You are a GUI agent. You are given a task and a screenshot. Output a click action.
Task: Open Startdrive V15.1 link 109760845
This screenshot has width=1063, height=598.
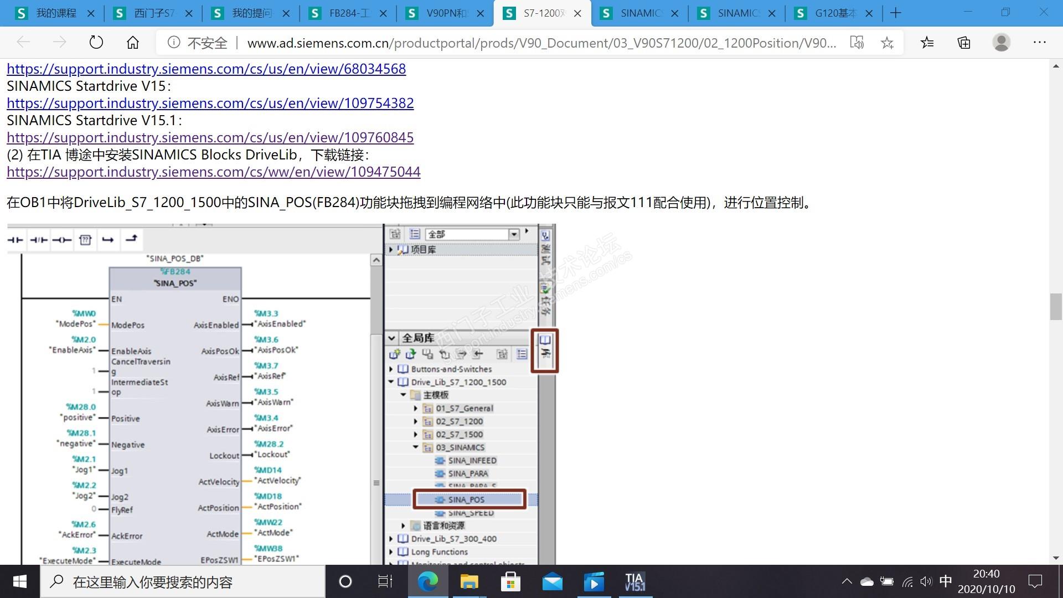pos(210,137)
